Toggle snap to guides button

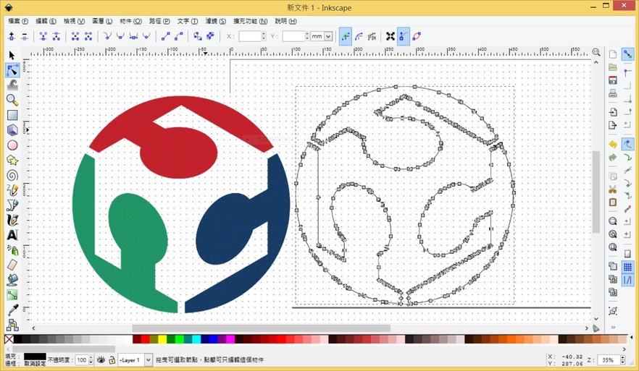[627, 280]
